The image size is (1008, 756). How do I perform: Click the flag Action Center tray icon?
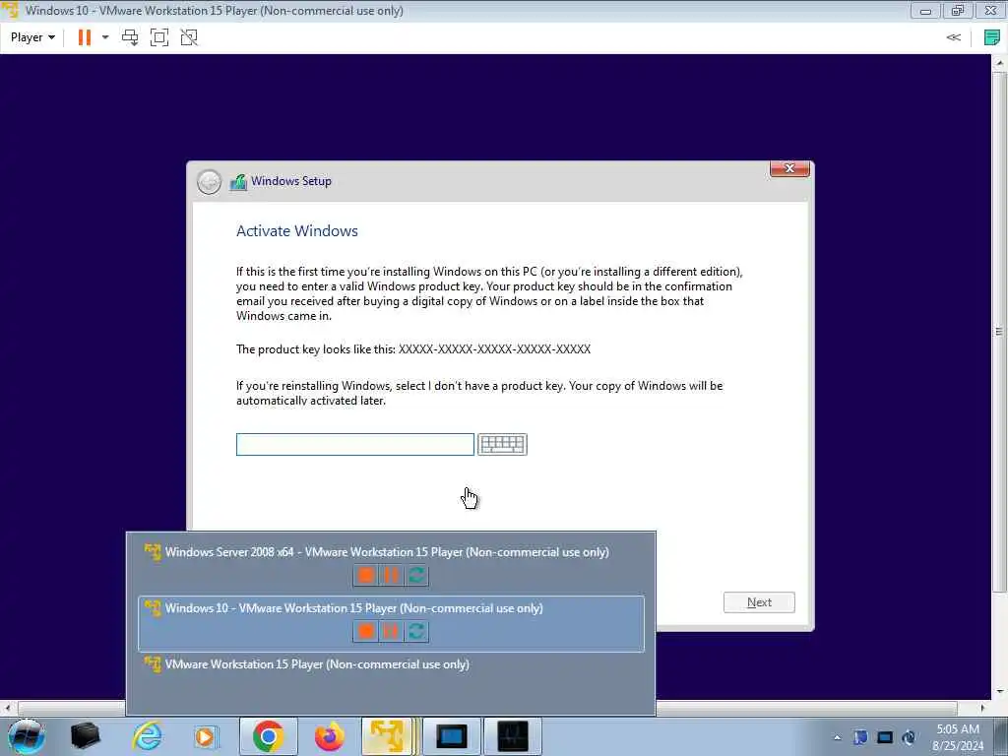(x=860, y=737)
